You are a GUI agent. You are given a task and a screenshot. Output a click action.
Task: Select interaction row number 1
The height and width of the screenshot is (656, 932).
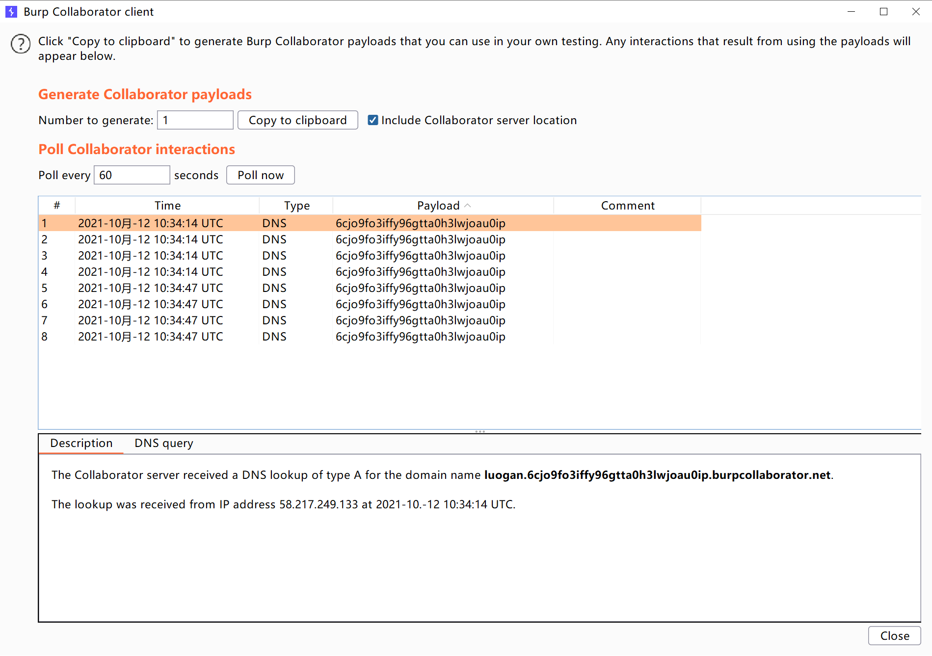370,223
